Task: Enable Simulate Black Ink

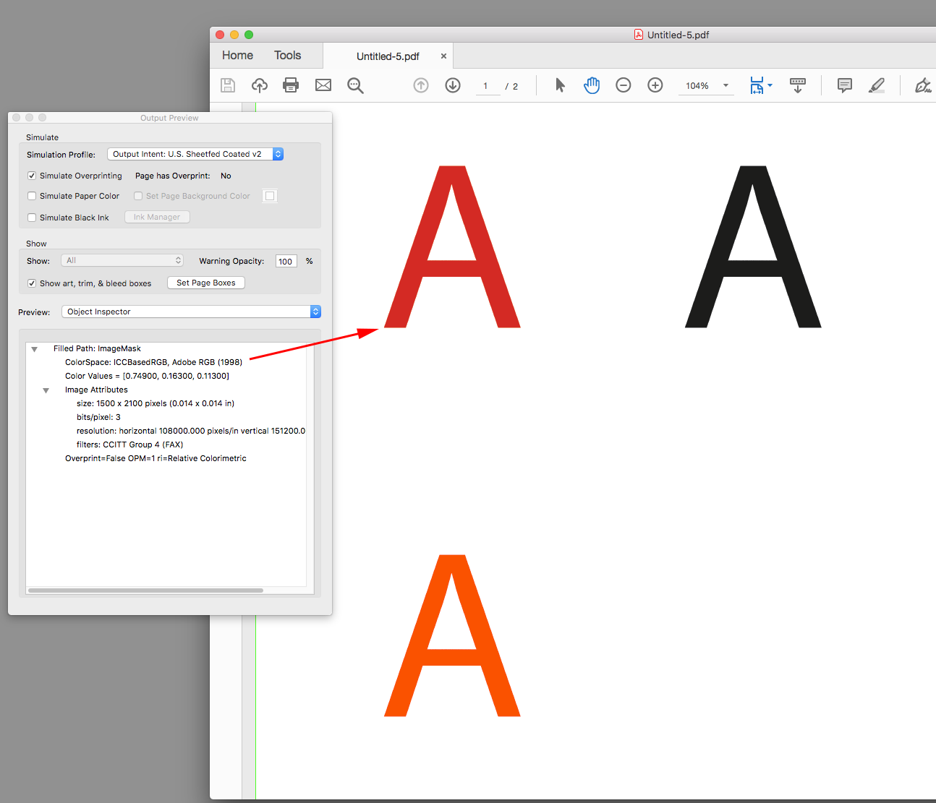Action: [32, 218]
